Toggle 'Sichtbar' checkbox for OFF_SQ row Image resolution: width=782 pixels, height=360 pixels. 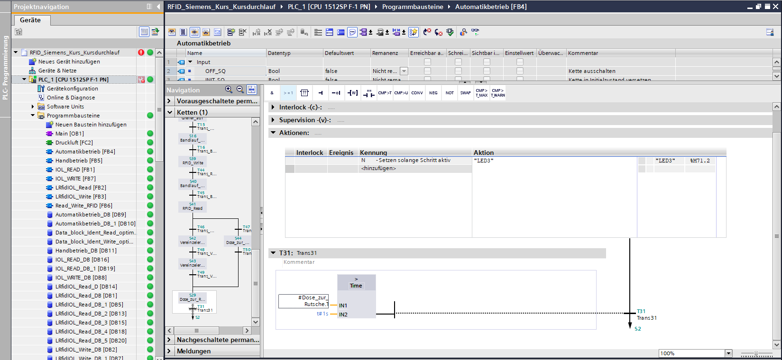[x=487, y=71]
